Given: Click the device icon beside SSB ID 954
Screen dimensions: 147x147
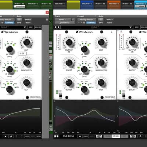Looking at the screenshot, I should click(x=56, y=136).
